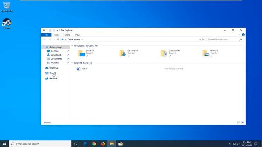Switch to large icons view in status bar
This screenshot has height=147, width=262.
tap(243, 122)
